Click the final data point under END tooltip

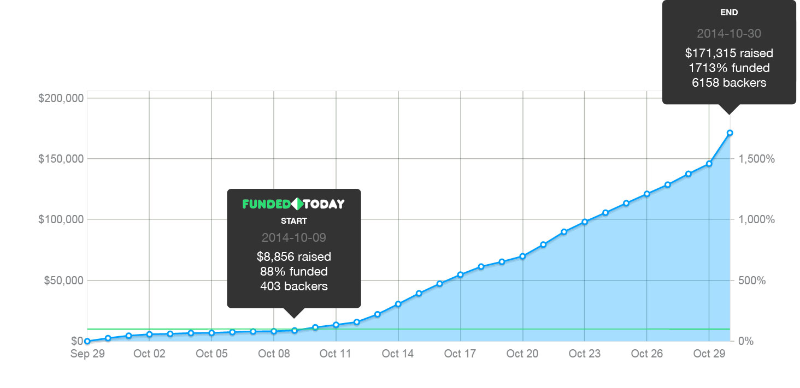coord(730,133)
